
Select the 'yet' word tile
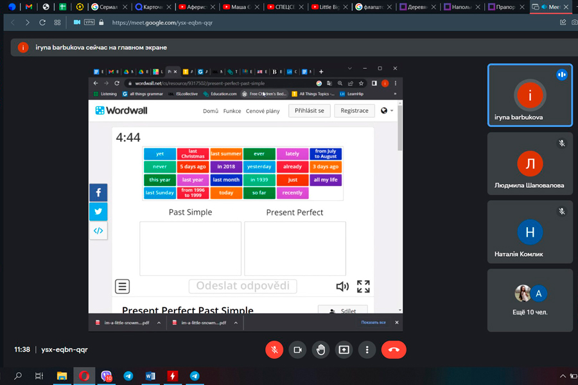(160, 153)
